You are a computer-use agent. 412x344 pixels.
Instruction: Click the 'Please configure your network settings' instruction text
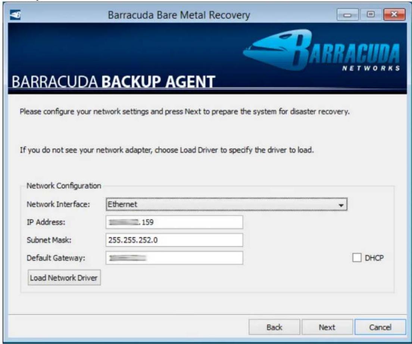(184, 112)
